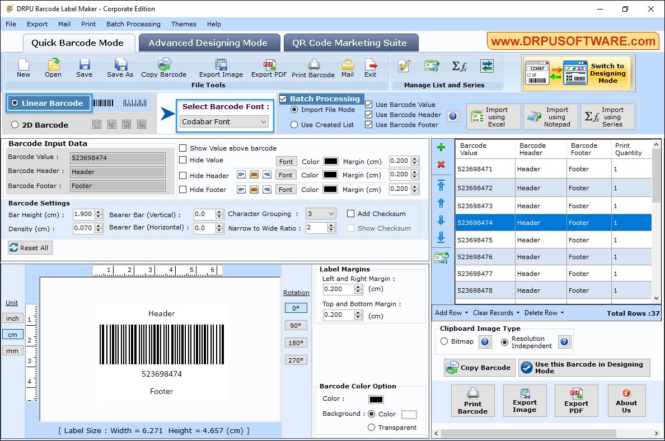This screenshot has height=441, width=665.
Task: Add a row with the green plus icon
Action: click(x=441, y=147)
